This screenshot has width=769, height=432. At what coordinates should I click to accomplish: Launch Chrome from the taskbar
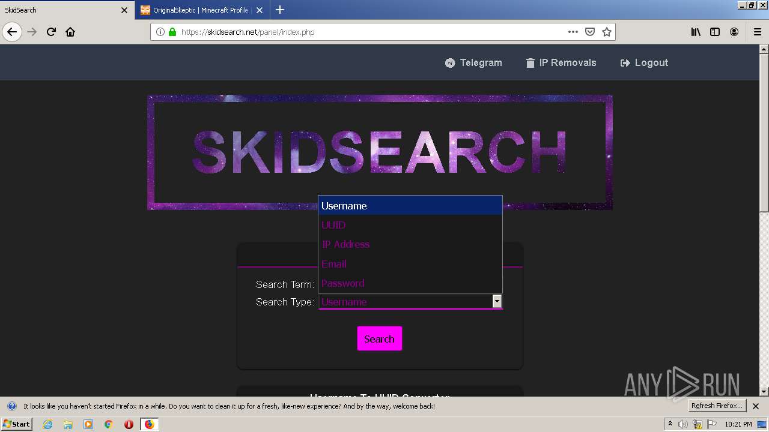point(109,424)
